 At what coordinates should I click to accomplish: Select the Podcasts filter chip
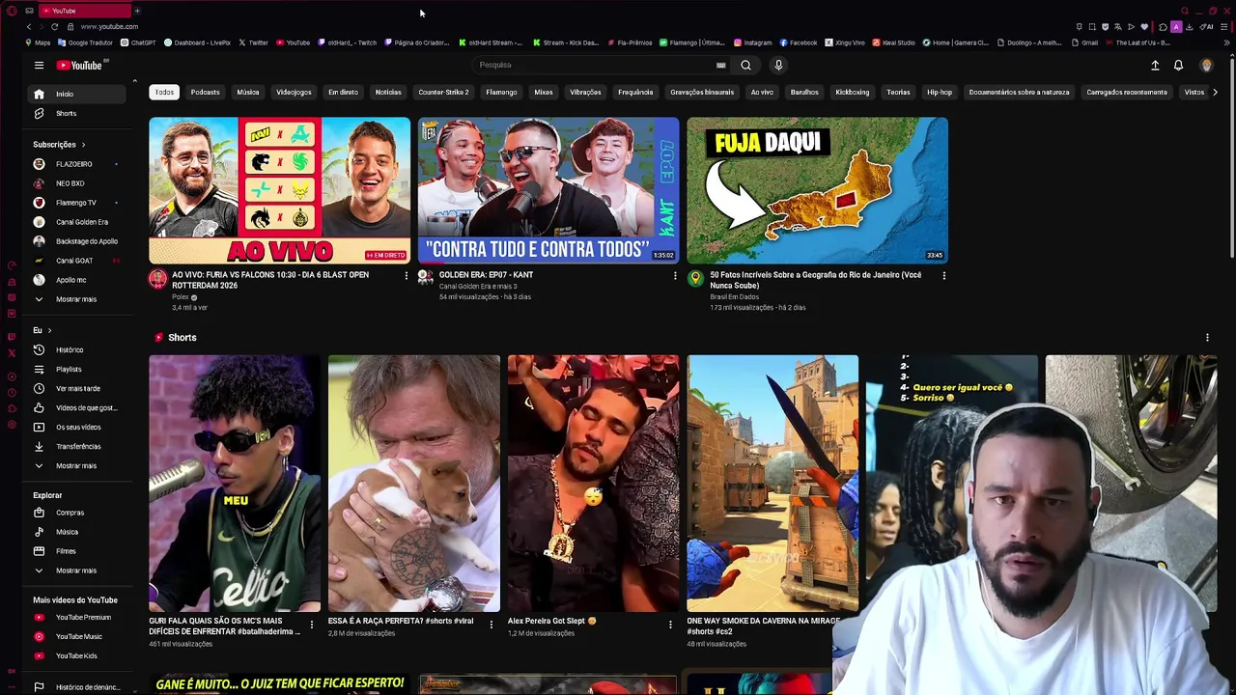pyautogui.click(x=205, y=92)
